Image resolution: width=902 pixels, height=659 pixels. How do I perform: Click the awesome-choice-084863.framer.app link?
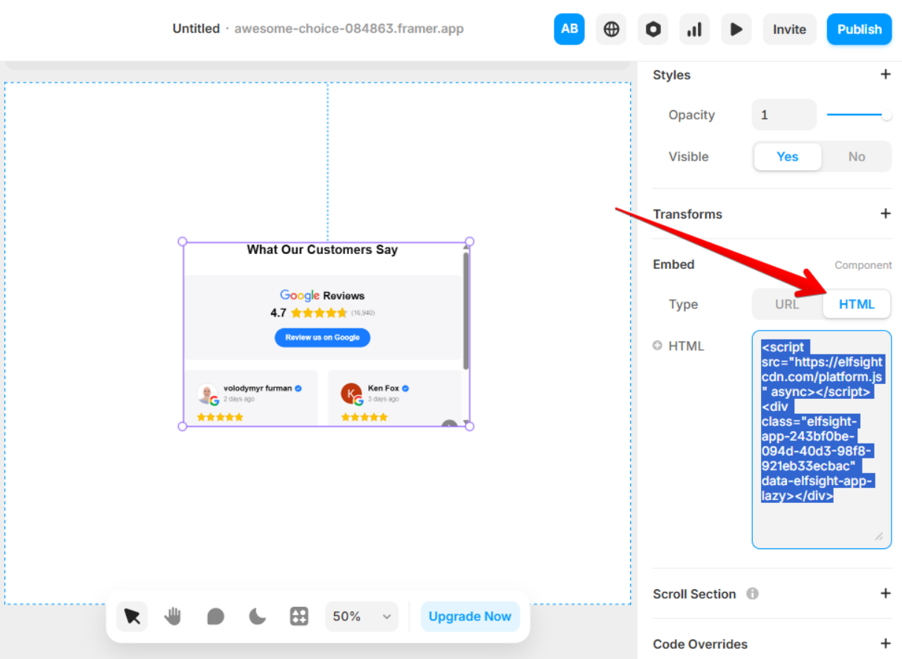point(349,29)
